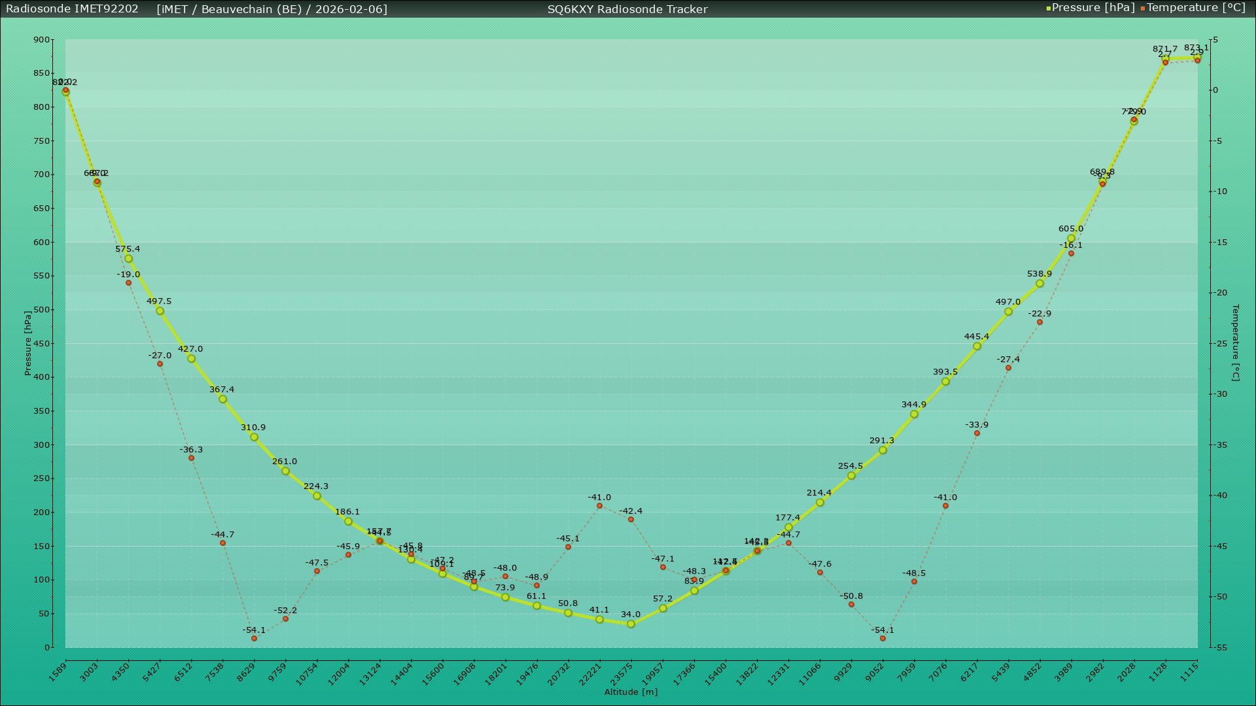
Task: Click the -19.0 temperature data point
Action: tap(128, 283)
